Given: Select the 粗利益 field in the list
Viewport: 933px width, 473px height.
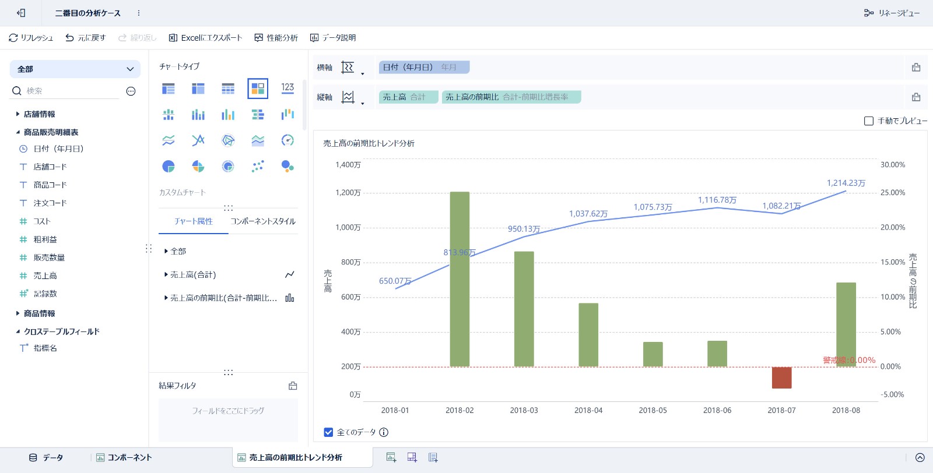Looking at the screenshot, I should coord(45,239).
